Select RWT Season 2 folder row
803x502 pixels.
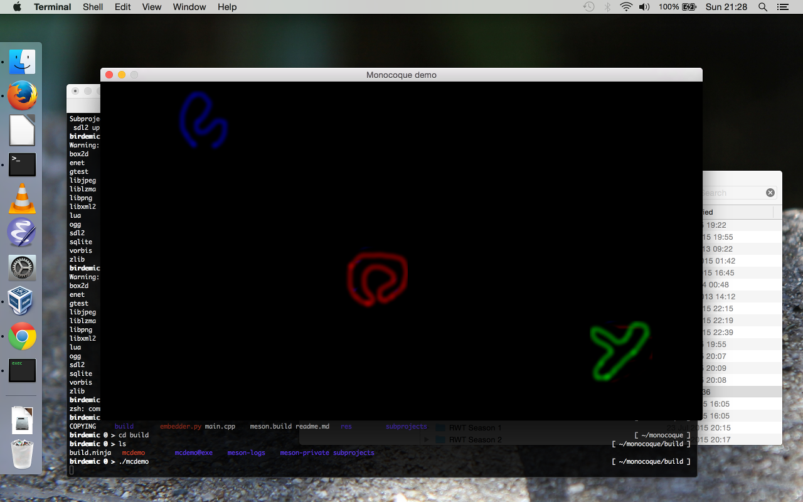click(475, 439)
